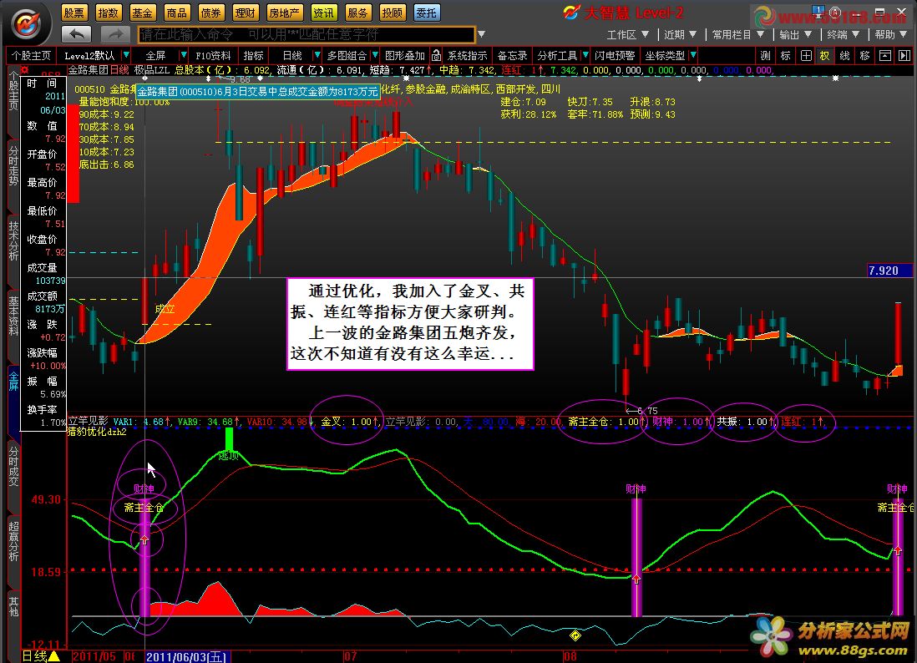Open the 债券 bonds category

pos(210,13)
